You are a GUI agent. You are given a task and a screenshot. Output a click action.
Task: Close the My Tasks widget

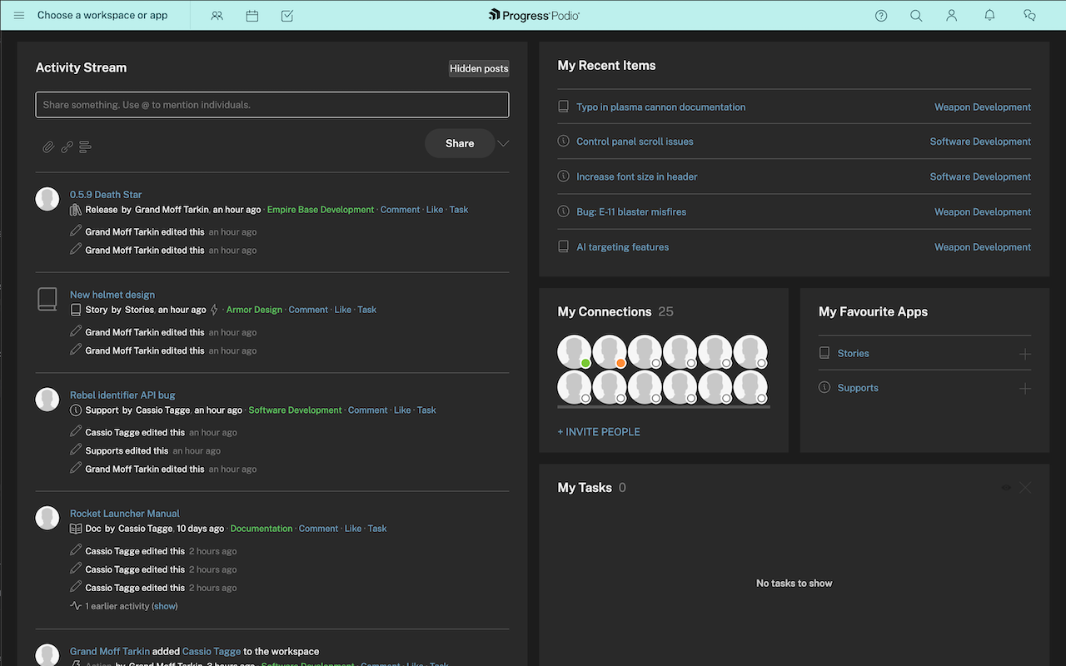click(x=1025, y=487)
